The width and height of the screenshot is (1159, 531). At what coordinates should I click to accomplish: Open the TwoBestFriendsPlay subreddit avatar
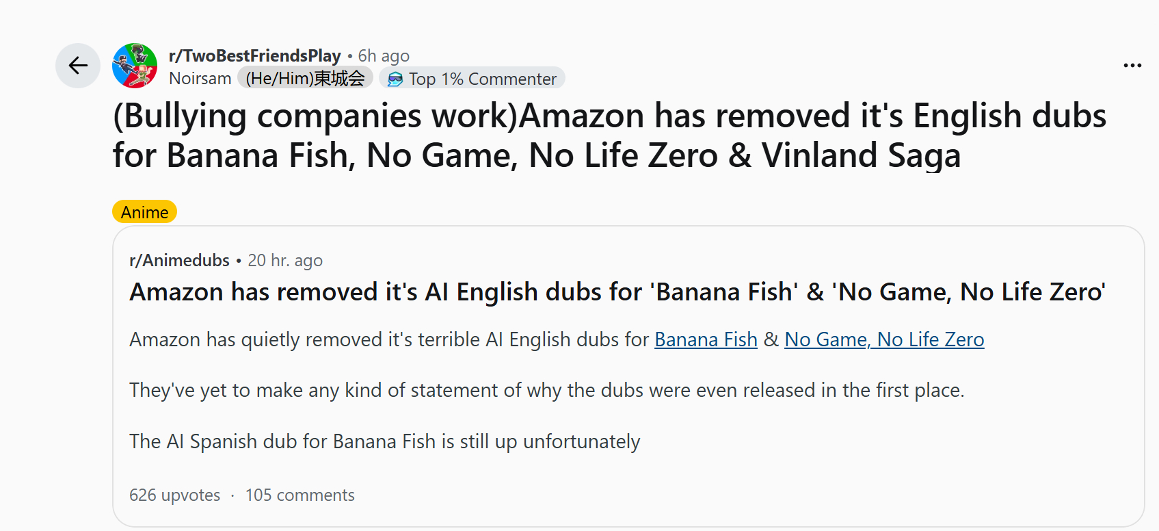coord(135,66)
